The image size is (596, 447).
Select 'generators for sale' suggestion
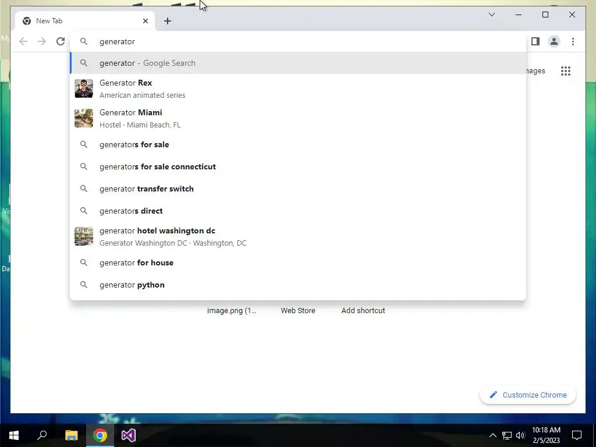coord(299,145)
